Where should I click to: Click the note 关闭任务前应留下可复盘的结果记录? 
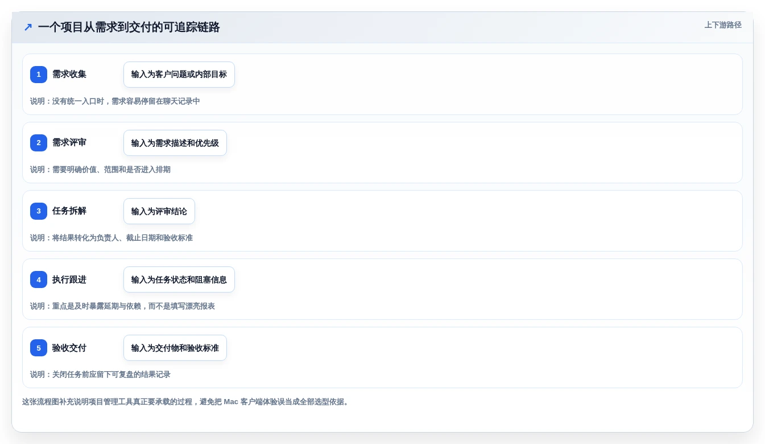coord(100,375)
